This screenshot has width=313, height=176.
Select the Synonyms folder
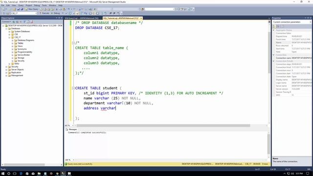22,49
